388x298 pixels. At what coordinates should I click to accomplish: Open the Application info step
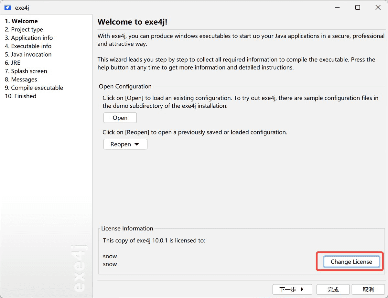point(29,38)
